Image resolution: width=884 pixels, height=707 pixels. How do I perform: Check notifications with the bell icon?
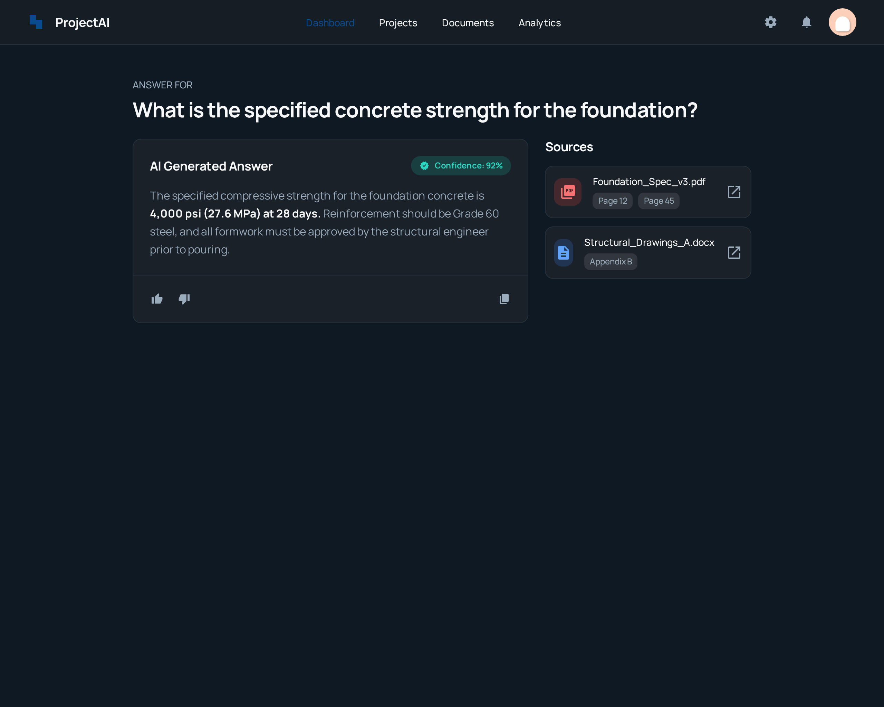click(806, 22)
